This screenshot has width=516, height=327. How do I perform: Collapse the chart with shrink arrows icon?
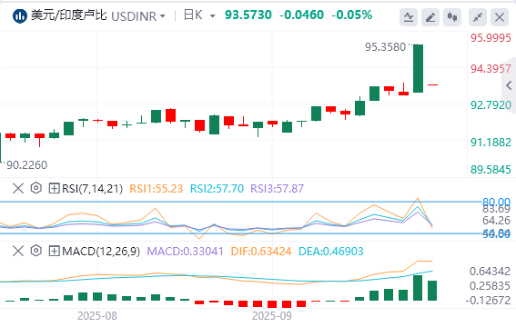point(478,17)
